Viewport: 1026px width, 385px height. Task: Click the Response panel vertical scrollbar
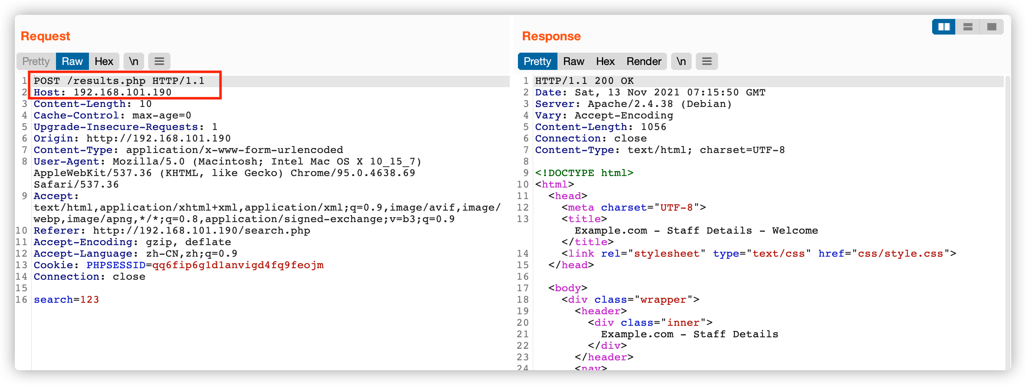[x=1007, y=222]
